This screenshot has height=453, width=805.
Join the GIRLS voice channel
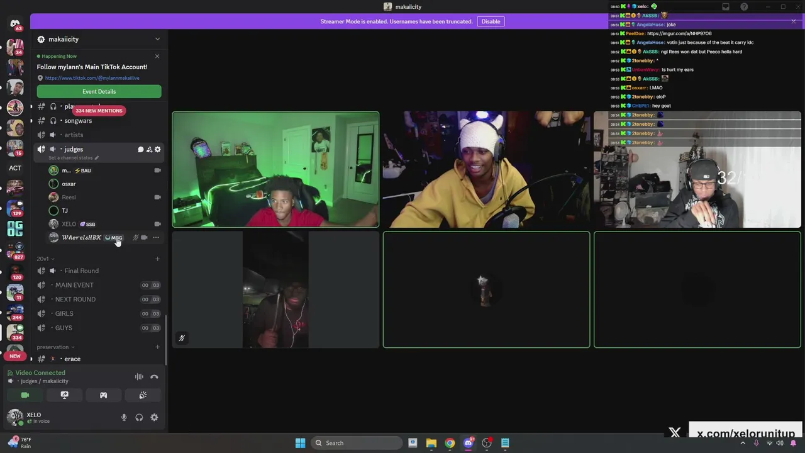pyautogui.click(x=99, y=313)
